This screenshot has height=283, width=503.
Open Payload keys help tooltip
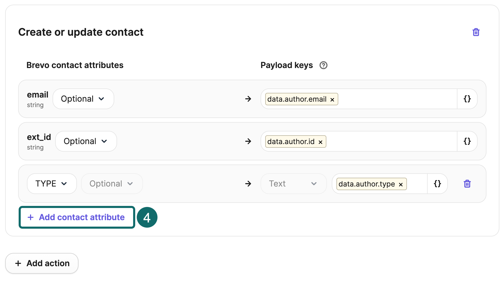tap(323, 65)
